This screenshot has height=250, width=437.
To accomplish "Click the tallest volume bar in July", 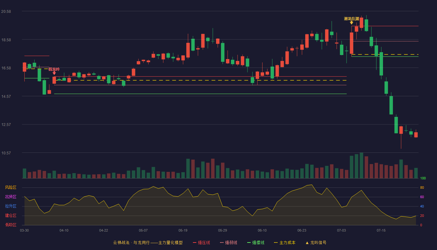I will (361, 165).
